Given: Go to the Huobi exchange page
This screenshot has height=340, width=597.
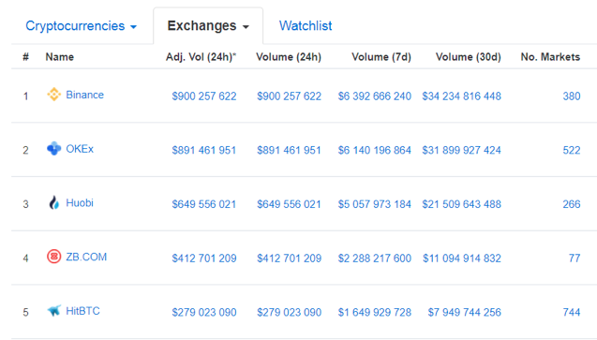Looking at the screenshot, I should click(80, 202).
